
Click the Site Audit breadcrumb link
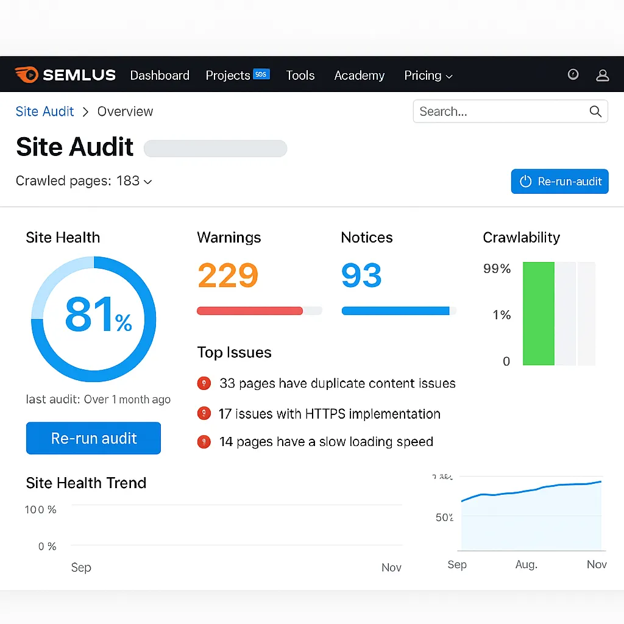tap(45, 112)
